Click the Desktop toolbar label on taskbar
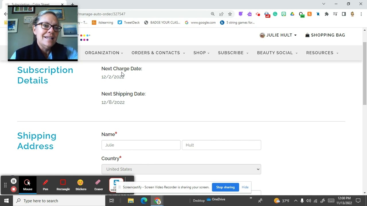This screenshot has height=206, width=367. (x=199, y=201)
